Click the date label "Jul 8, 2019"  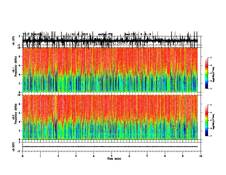pos(80,34)
